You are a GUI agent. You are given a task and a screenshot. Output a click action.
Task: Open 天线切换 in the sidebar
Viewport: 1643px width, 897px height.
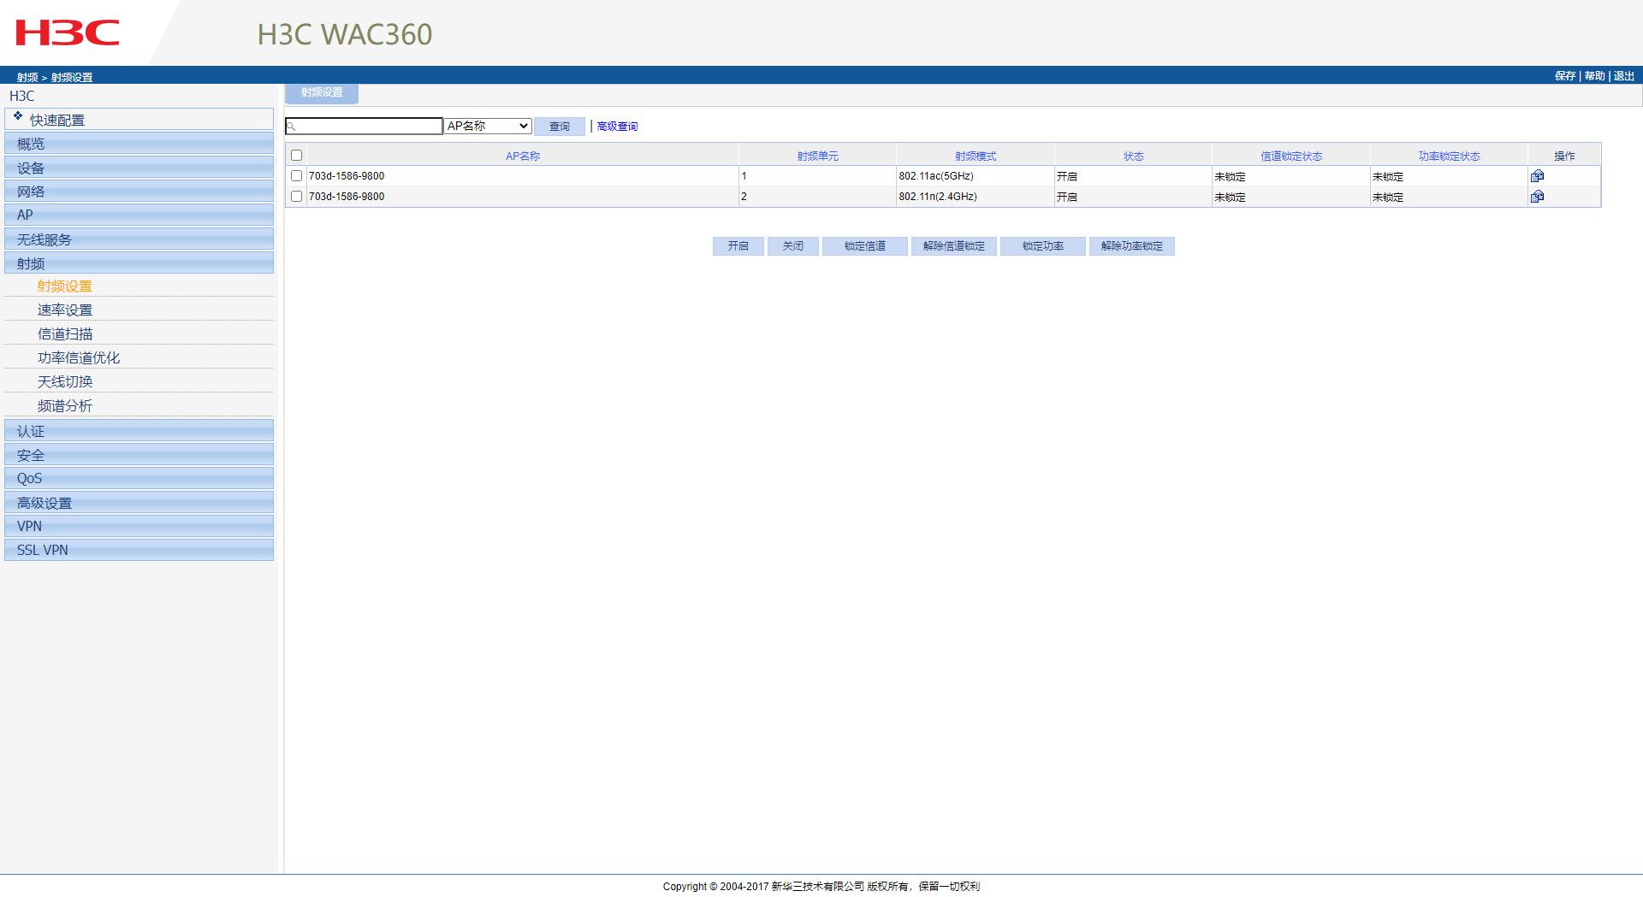(x=64, y=382)
